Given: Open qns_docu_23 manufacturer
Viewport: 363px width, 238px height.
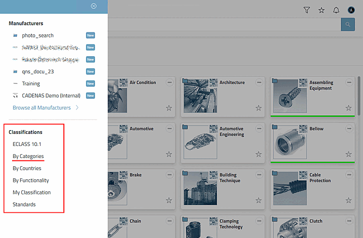Looking at the screenshot, I should pyautogui.click(x=38, y=72).
